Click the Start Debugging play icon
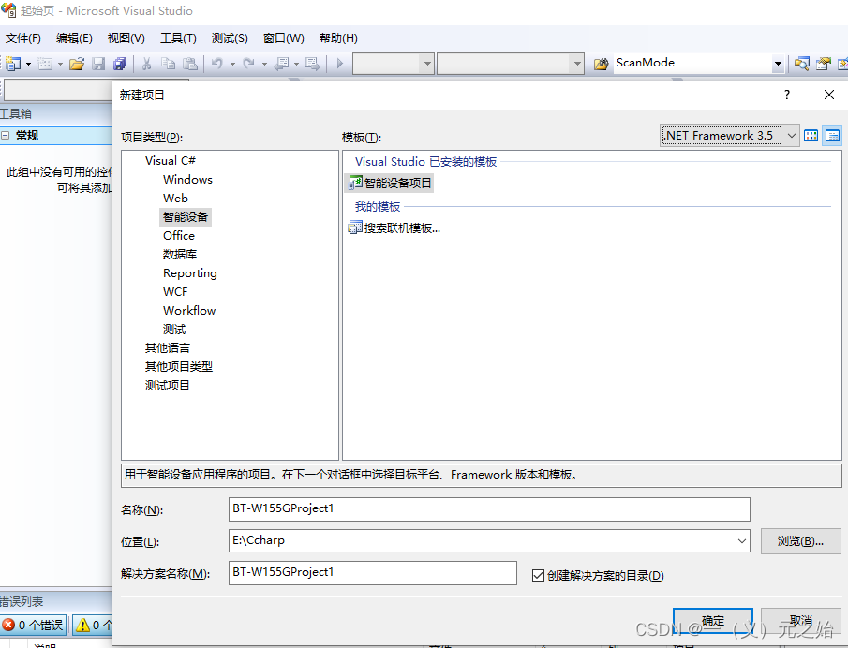 click(x=339, y=64)
